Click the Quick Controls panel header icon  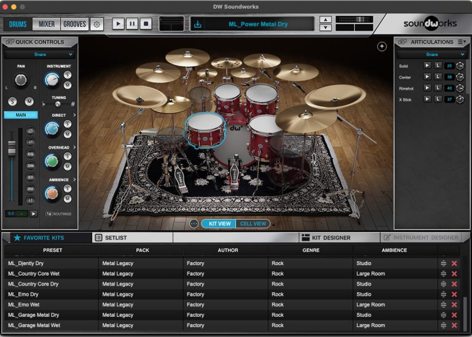(10, 42)
